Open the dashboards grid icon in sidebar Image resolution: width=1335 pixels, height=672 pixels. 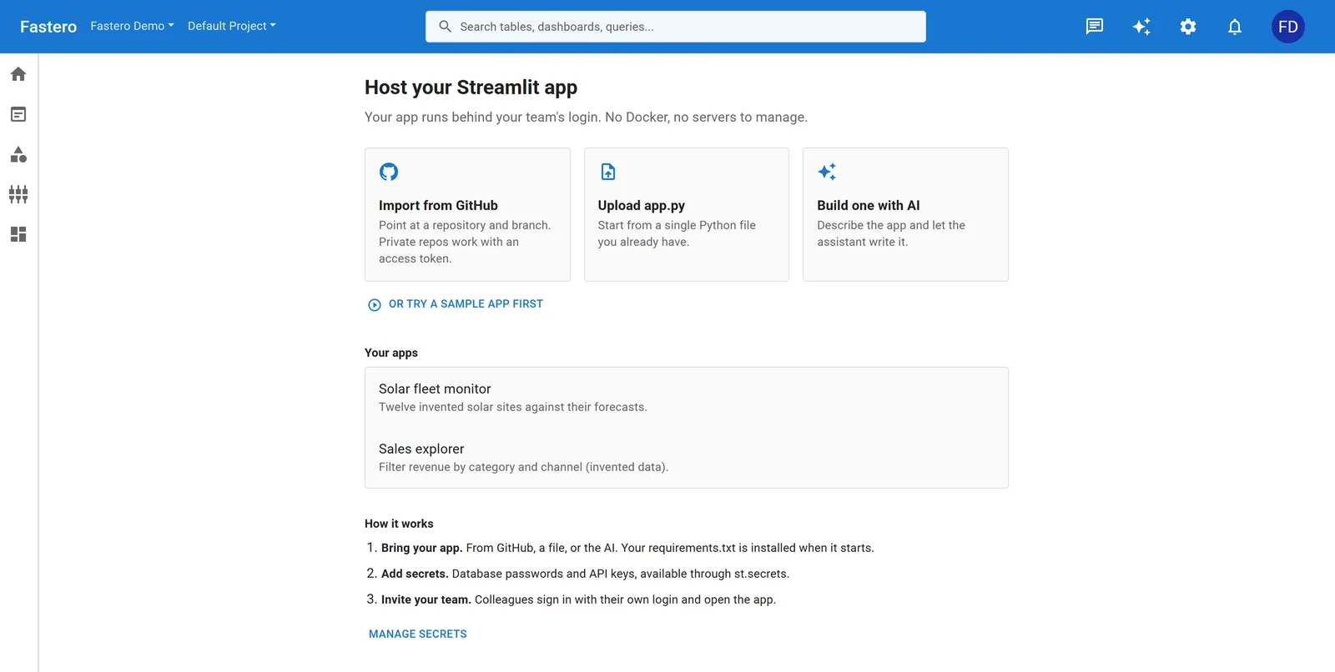pos(18,234)
